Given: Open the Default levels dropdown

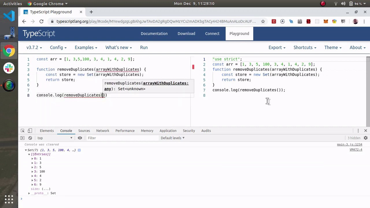Looking at the screenshot, I should click(x=173, y=138).
